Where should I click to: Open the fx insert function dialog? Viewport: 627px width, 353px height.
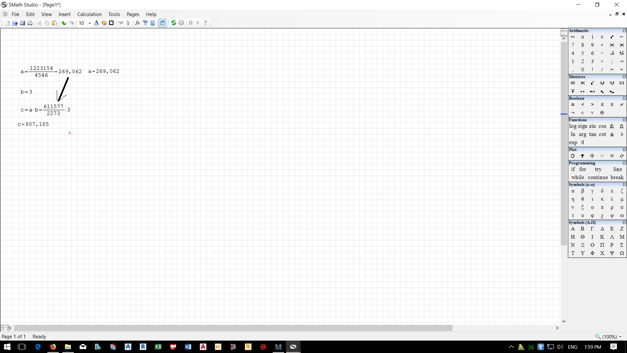pos(137,23)
